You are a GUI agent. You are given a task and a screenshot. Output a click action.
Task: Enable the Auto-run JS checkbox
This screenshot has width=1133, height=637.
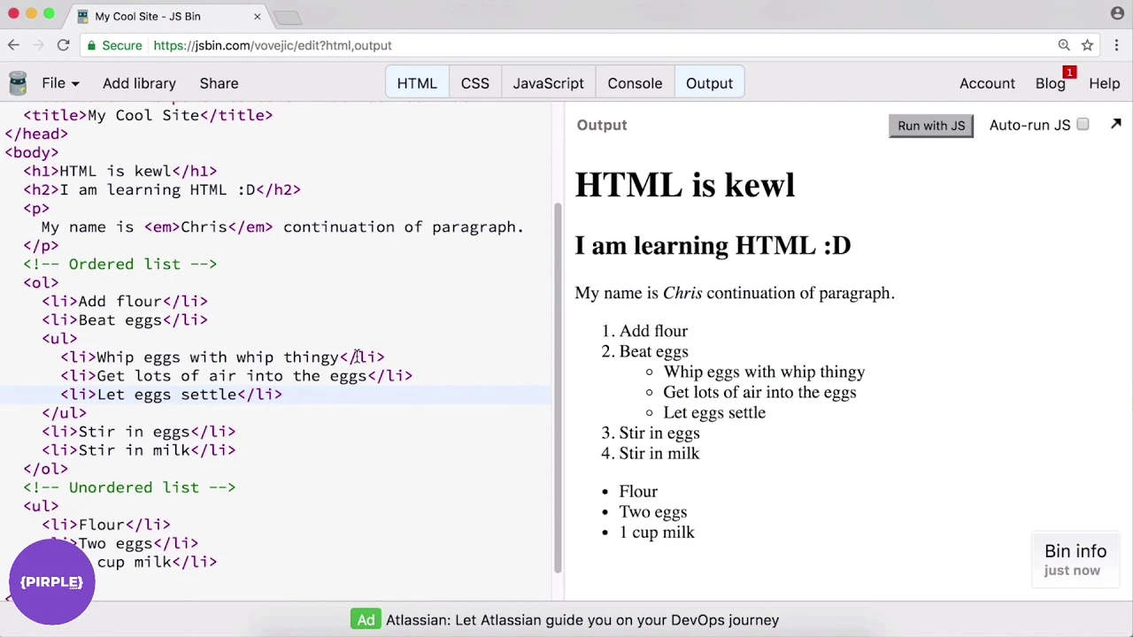[x=1083, y=125]
